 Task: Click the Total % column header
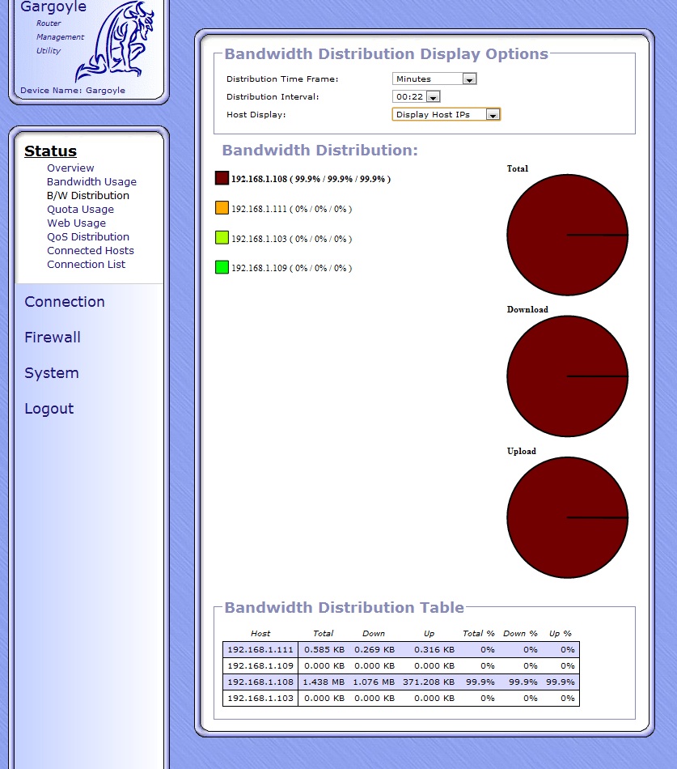pos(479,633)
